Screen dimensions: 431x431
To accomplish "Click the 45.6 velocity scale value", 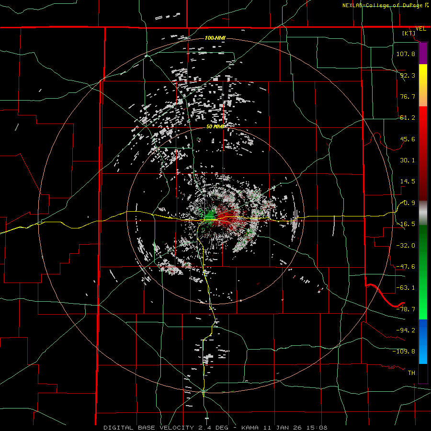I will pyautogui.click(x=408, y=139).
